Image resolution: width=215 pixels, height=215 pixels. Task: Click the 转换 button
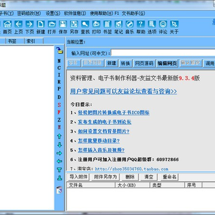pyautogui.click(x=125, y=63)
